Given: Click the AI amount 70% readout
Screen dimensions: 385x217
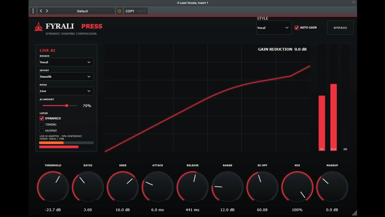Looking at the screenshot, I should click(x=87, y=106).
